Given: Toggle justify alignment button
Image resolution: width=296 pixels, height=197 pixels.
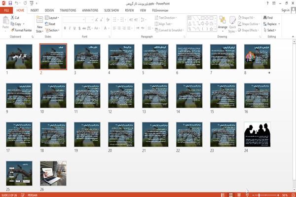Looking at the screenshot, I should [x=129, y=28].
